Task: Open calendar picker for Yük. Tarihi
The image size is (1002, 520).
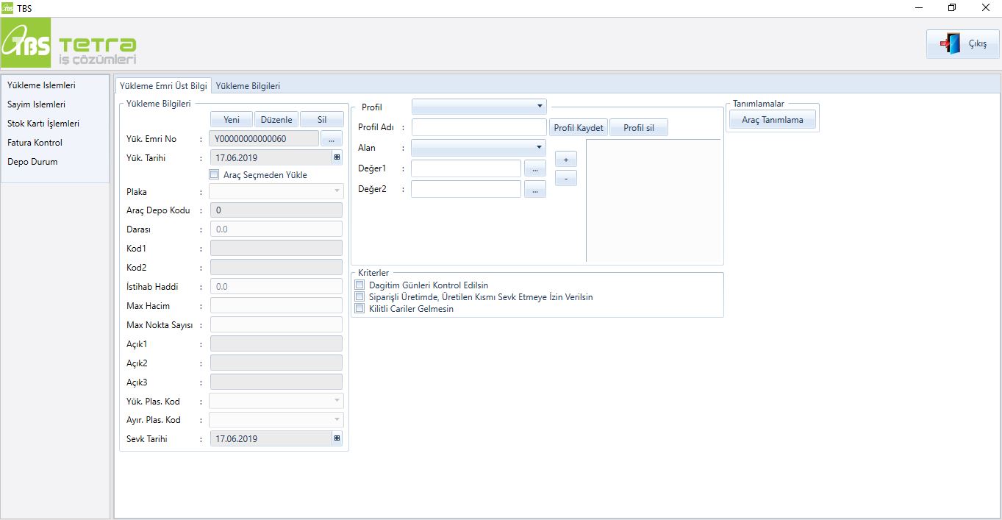Action: [337, 157]
